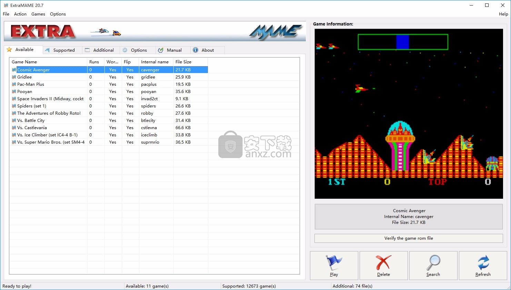511x290 pixels.
Task: Click Cosmic Avenger game info panel
Action: pos(409,217)
